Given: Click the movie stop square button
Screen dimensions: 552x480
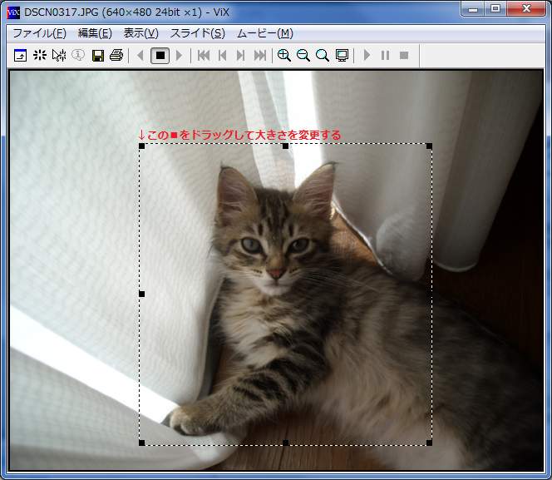Looking at the screenshot, I should click(x=404, y=55).
